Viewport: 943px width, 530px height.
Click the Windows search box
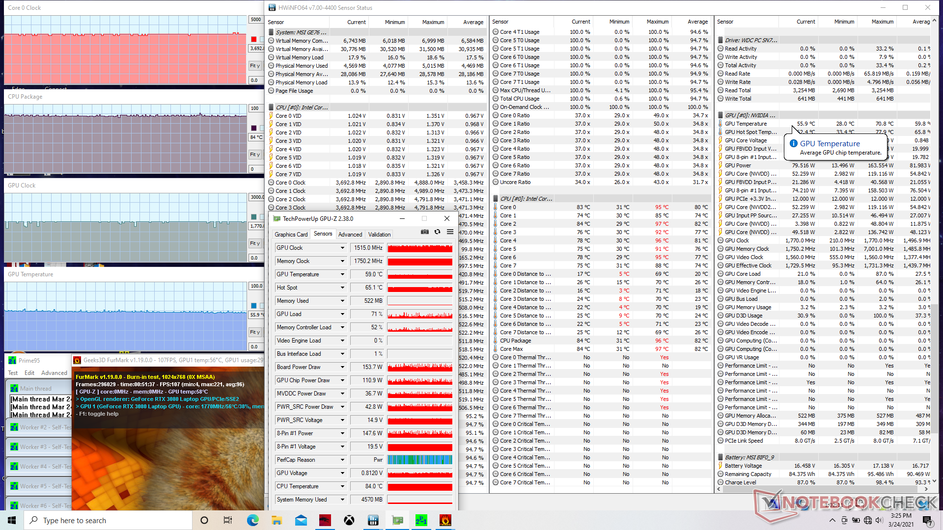(108, 520)
